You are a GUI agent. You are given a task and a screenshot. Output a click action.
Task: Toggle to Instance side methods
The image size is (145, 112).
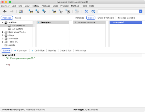[x=80, y=18]
